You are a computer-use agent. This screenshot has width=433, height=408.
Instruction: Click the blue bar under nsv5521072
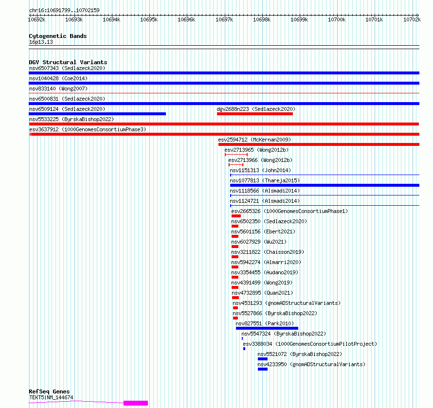click(263, 359)
